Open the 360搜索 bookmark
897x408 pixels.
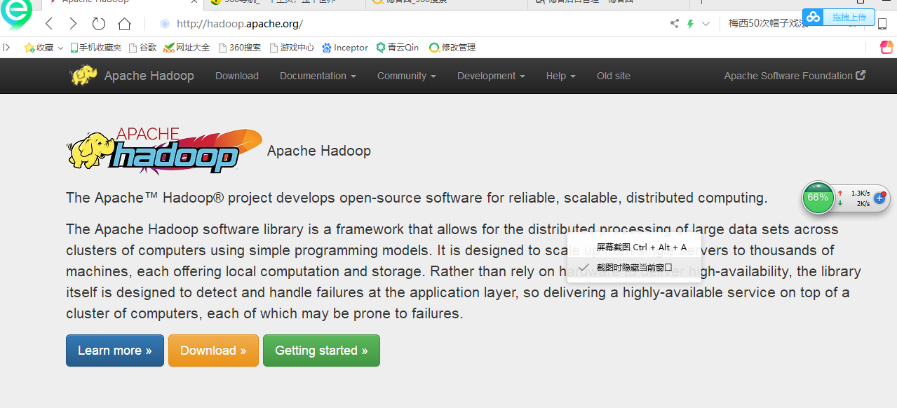[240, 48]
